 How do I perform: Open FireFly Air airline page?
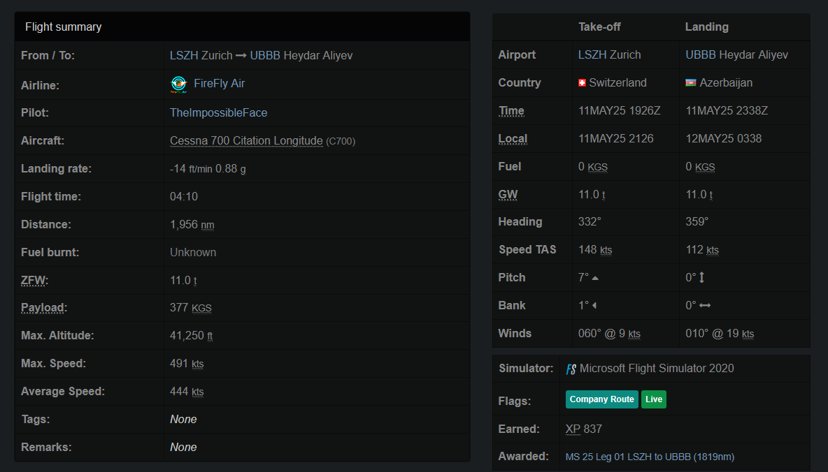[219, 84]
